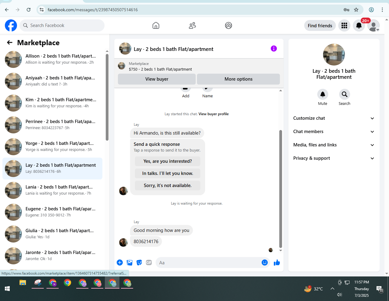Screen dimensions: 389x301
Task: Click the chat messages scrollbar
Action: pos(281,189)
